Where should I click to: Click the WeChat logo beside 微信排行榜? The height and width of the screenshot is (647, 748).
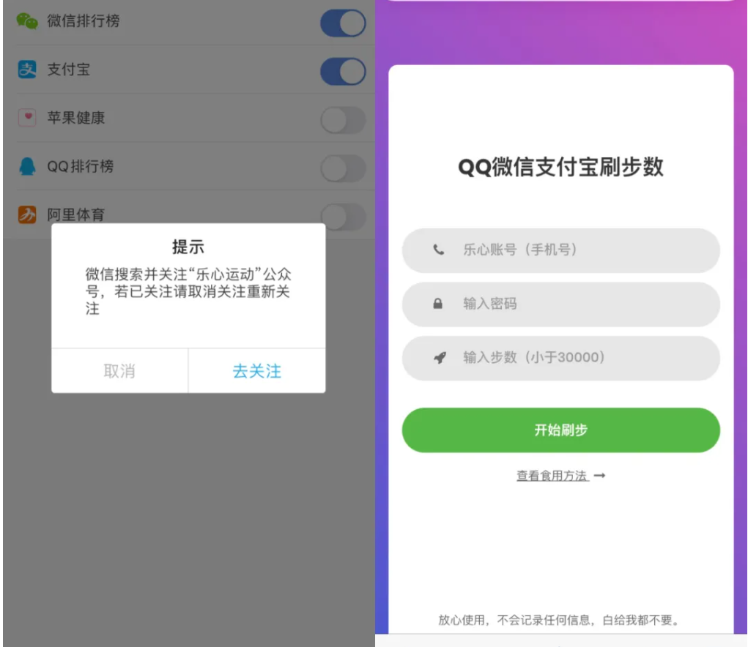point(26,21)
